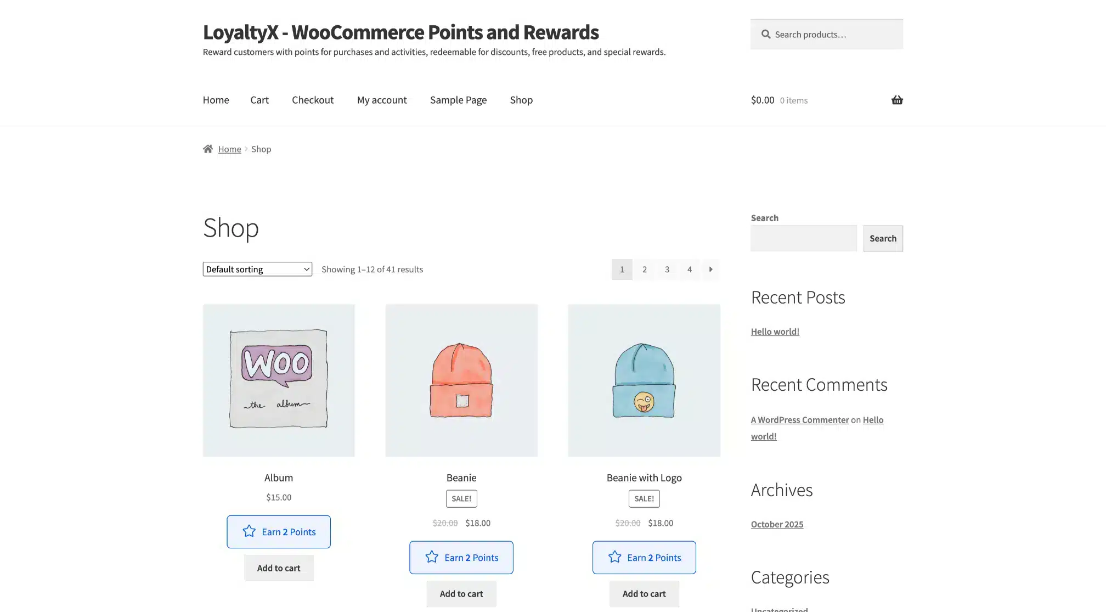Click the sidebar Search input field
This screenshot has height=612, width=1106.
[x=804, y=238]
